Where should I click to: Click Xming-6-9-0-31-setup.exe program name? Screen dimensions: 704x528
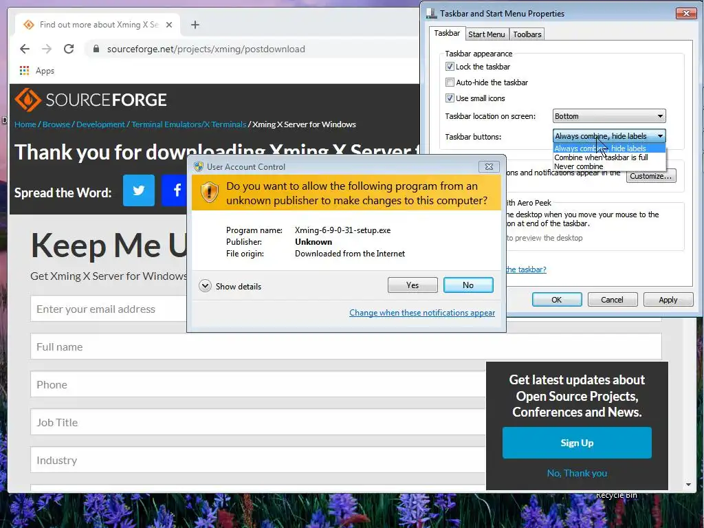click(342, 230)
